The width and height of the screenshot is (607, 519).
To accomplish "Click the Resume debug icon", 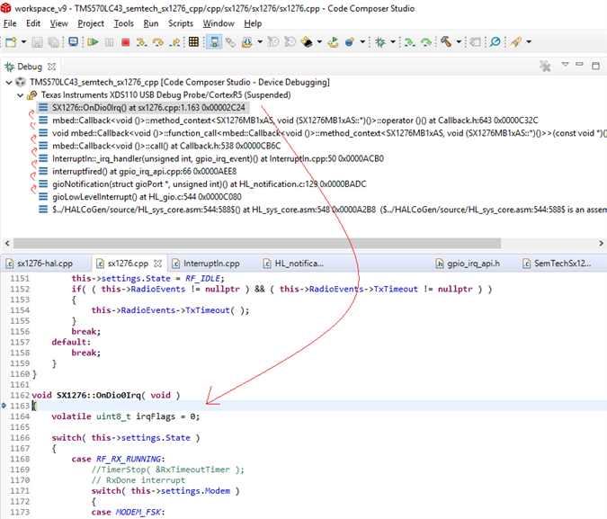I will [92, 42].
